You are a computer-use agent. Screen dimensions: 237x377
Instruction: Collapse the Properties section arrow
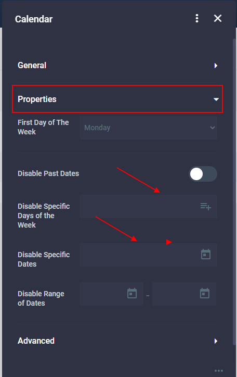216,99
